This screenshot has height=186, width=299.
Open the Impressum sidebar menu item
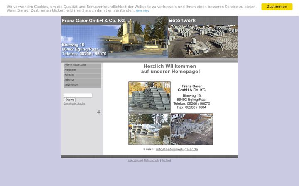(x=82, y=85)
